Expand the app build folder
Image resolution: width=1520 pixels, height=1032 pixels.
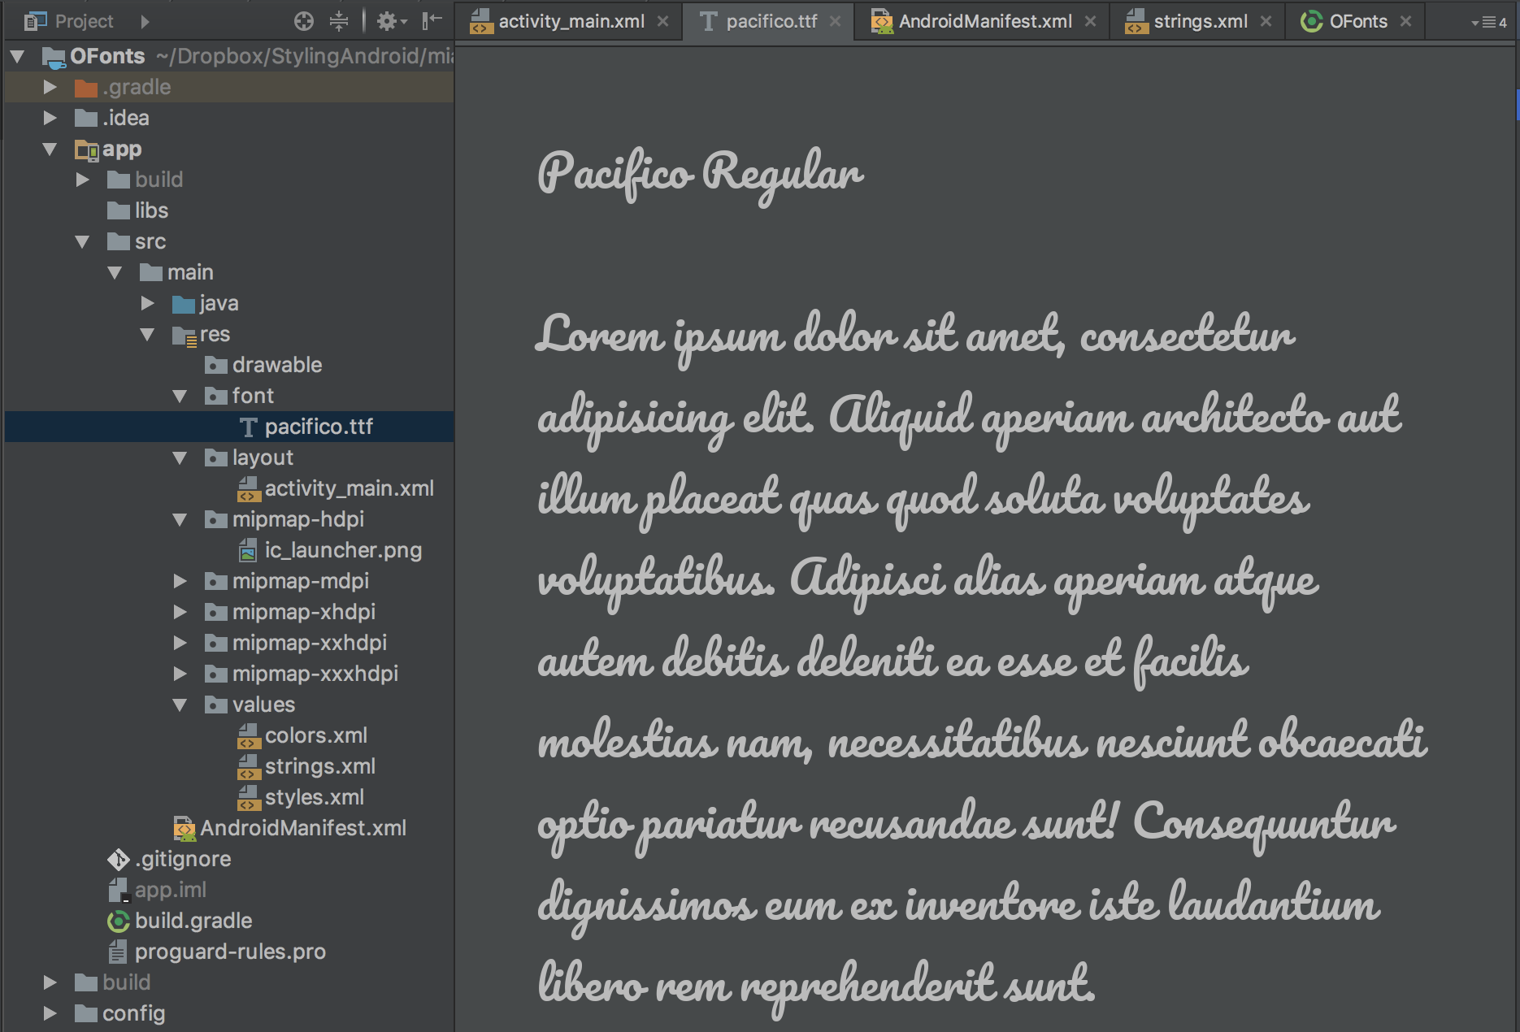tap(83, 180)
